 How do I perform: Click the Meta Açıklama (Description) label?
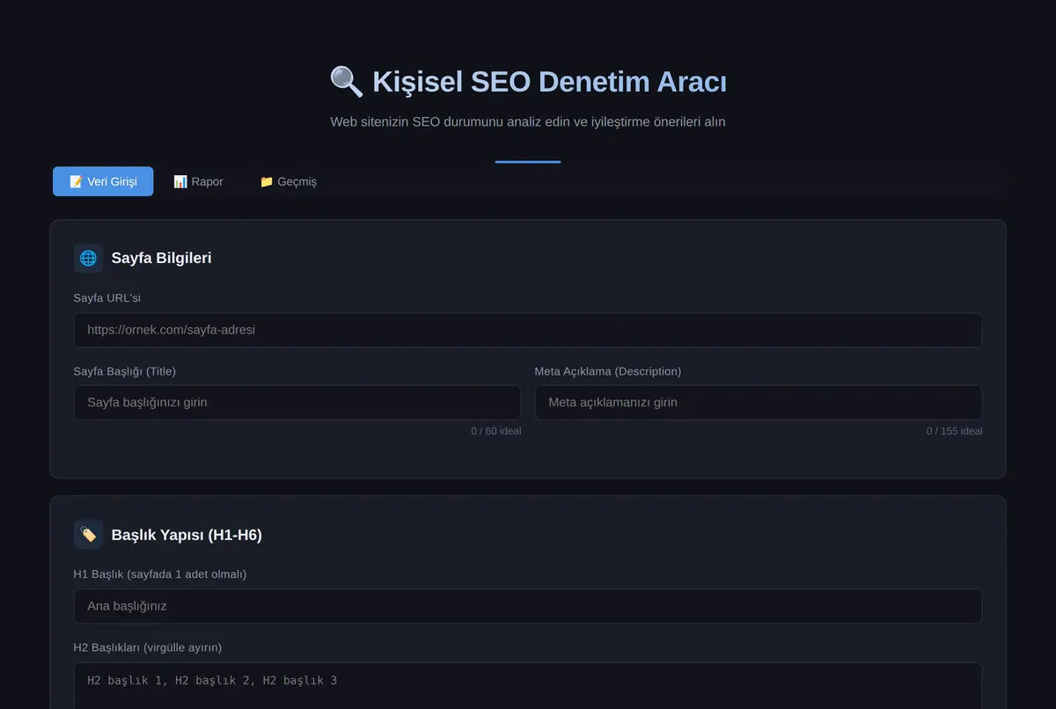pyautogui.click(x=608, y=371)
